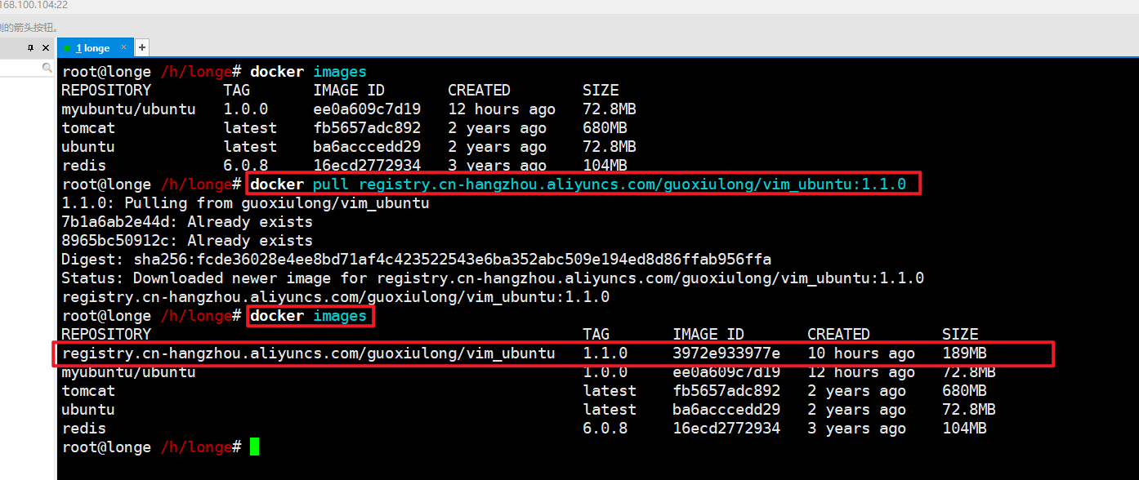Click 'CREATED' header in the first table
The height and width of the screenshot is (480, 1139).
pos(479,91)
